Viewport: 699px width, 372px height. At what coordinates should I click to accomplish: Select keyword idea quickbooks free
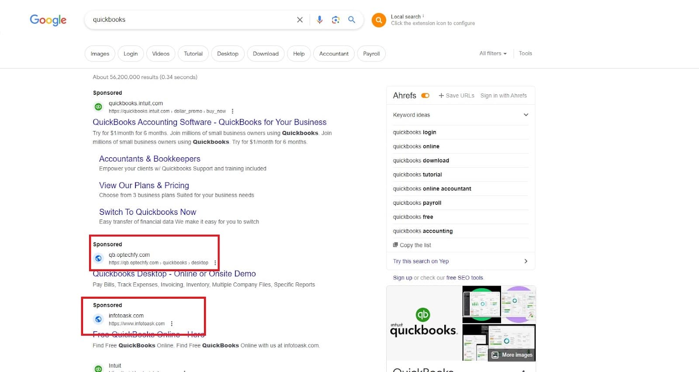click(413, 217)
